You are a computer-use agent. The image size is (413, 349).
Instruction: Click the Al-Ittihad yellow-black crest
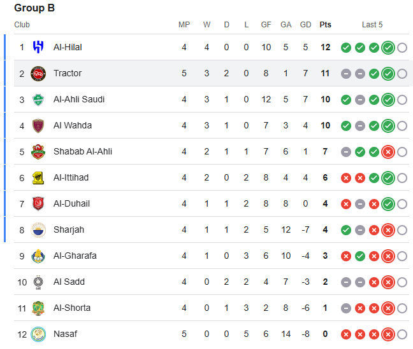(38, 177)
